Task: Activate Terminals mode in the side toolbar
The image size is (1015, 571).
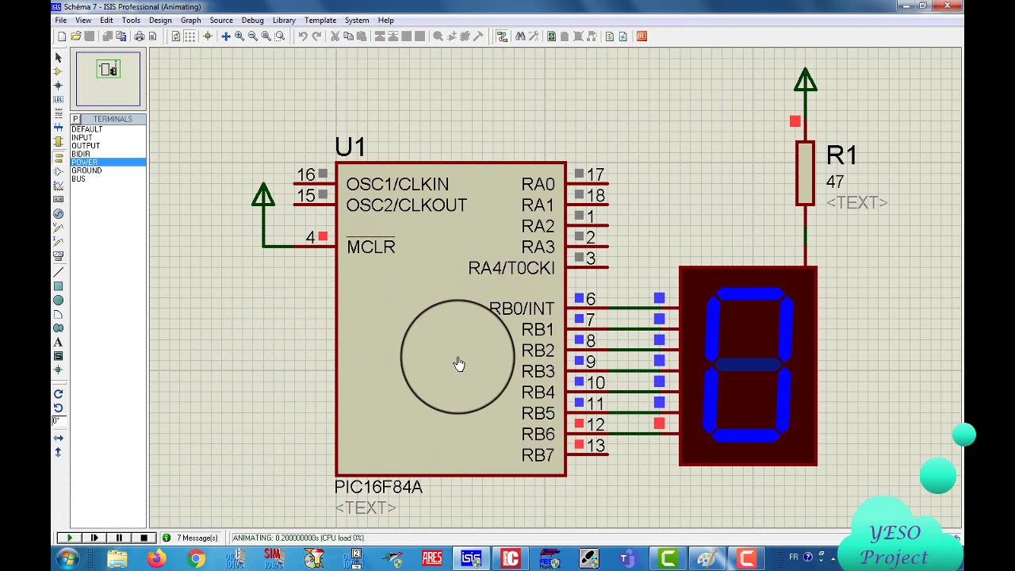Action: 58,157
